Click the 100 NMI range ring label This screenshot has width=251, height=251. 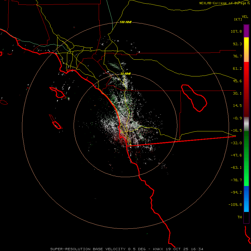pyautogui.click(x=126, y=22)
